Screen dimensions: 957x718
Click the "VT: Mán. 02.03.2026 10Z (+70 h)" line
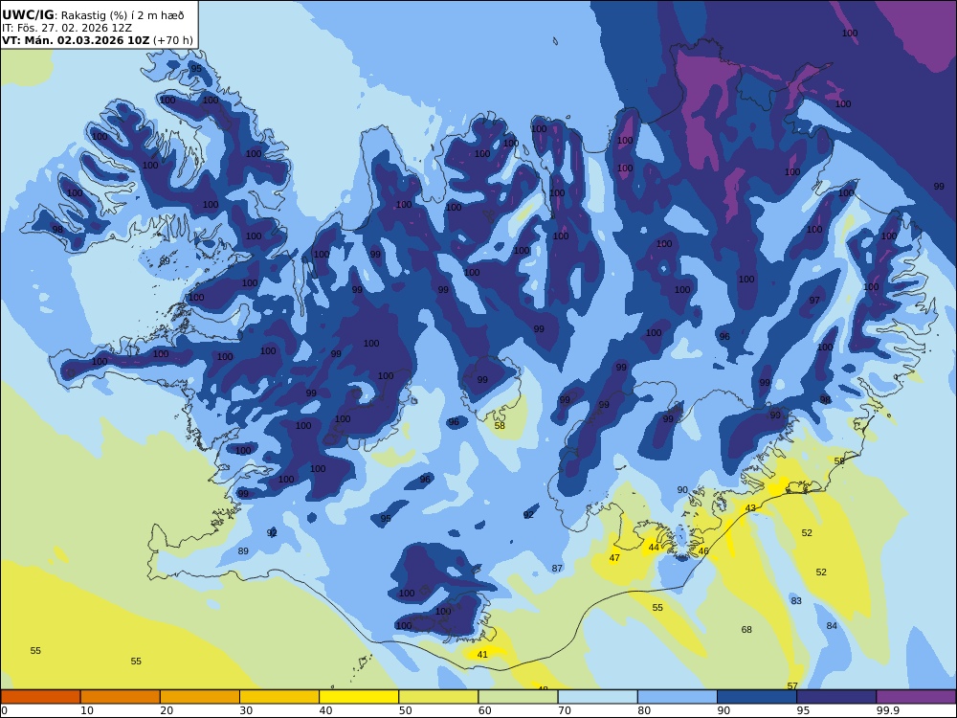point(98,41)
